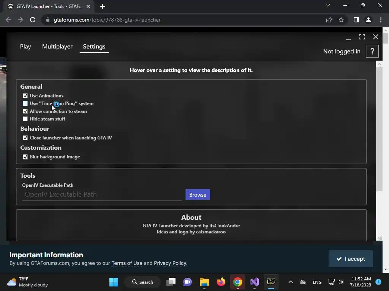Show hidden system tray icons
The width and height of the screenshot is (389, 291).
pyautogui.click(x=291, y=282)
